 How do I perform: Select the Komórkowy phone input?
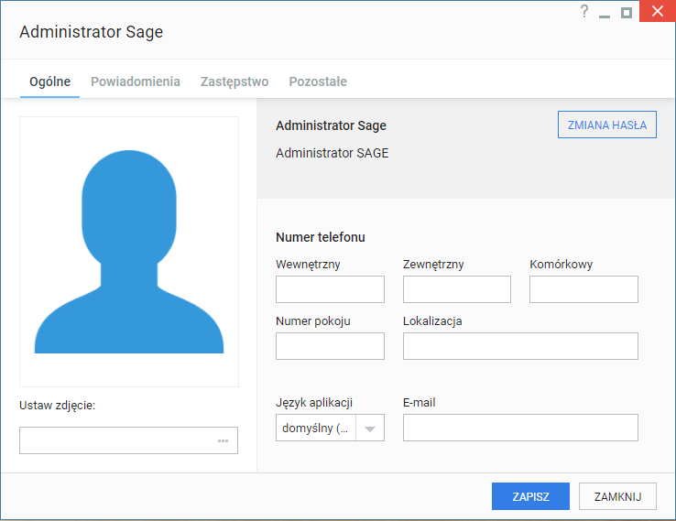coord(583,289)
